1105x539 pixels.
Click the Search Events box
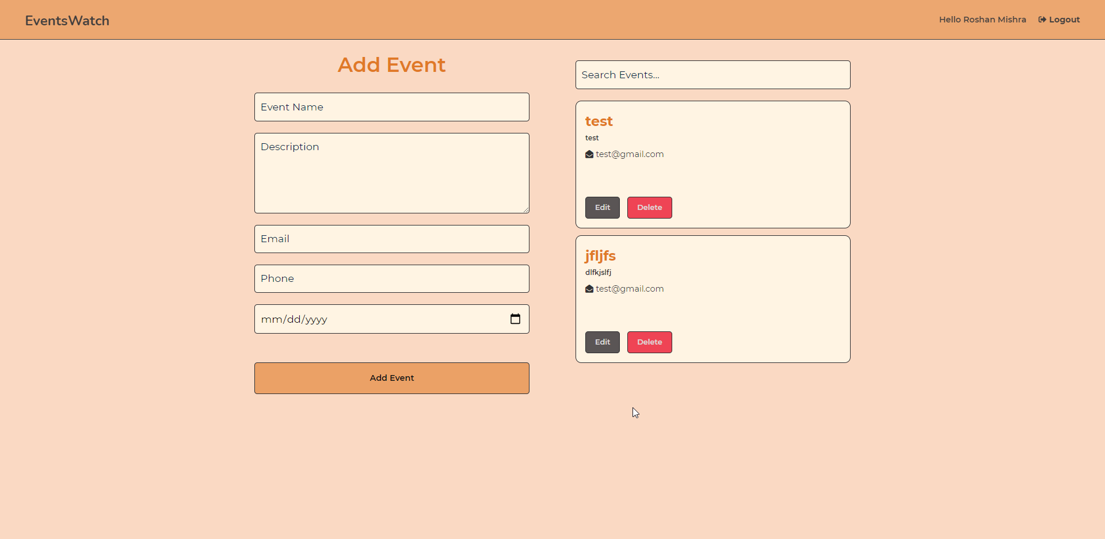tap(712, 75)
